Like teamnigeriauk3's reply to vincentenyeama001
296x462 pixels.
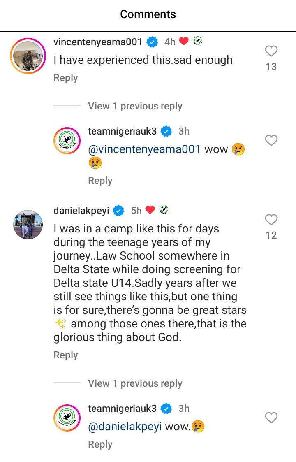pyautogui.click(x=271, y=140)
